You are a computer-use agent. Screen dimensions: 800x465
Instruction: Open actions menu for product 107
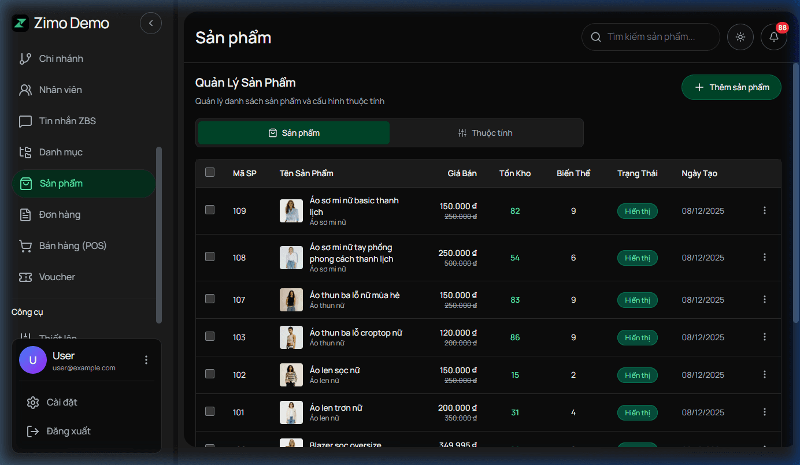pyautogui.click(x=765, y=299)
